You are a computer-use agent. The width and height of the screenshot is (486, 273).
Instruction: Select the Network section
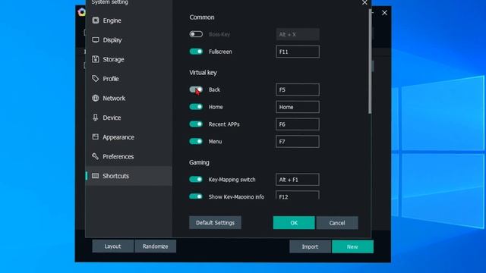[129, 98]
